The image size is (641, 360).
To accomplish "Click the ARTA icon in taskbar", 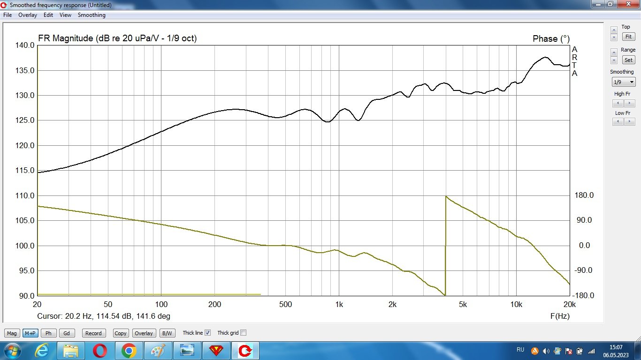I will click(245, 351).
